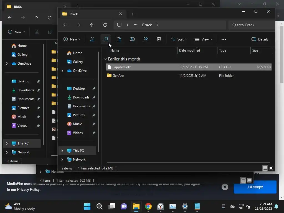Close the Crack tab
This screenshot has height=213, width=284.
click(x=120, y=14)
